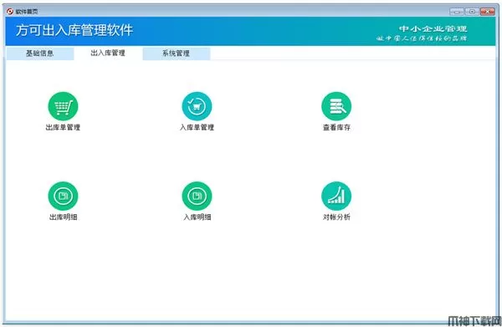502x327 pixels.
Task: Click the 入库明细 label
Action: [x=197, y=217]
